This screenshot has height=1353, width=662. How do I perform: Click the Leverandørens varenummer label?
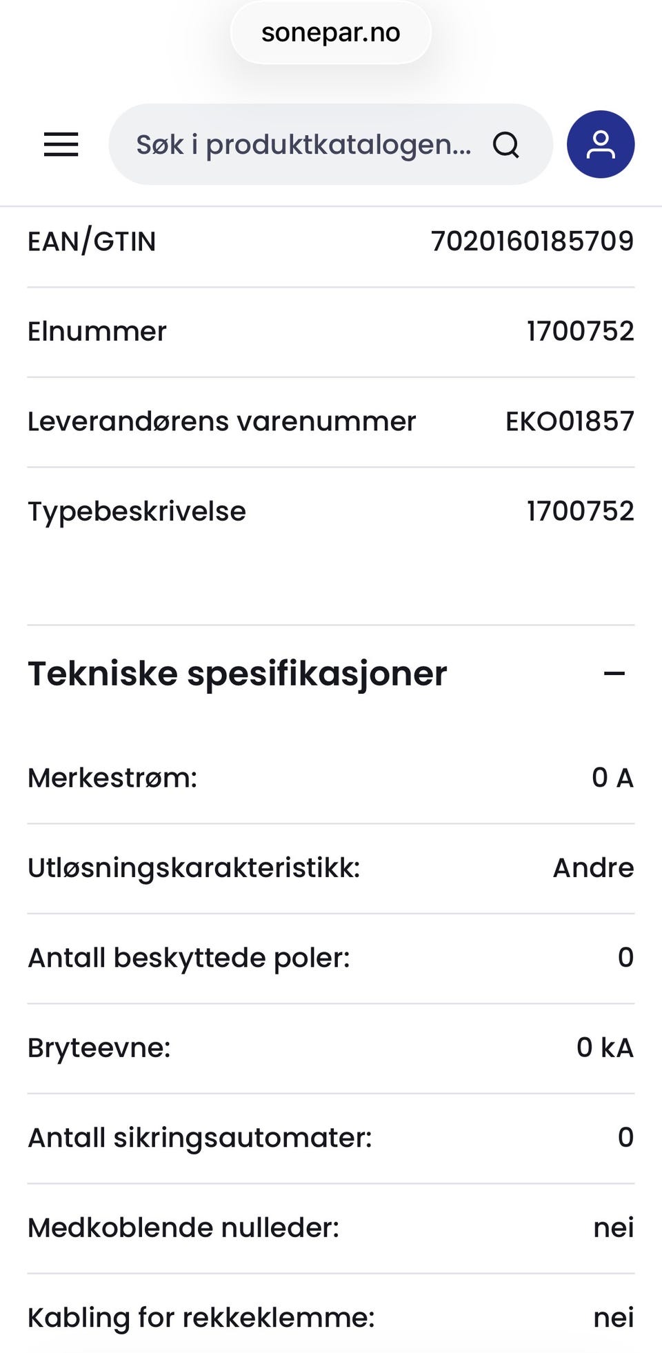221,421
